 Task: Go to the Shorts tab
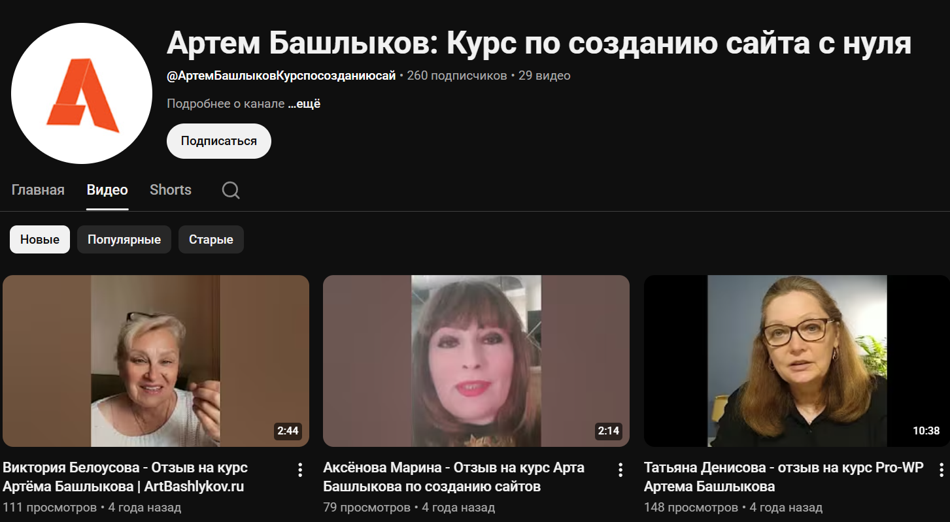coord(171,190)
